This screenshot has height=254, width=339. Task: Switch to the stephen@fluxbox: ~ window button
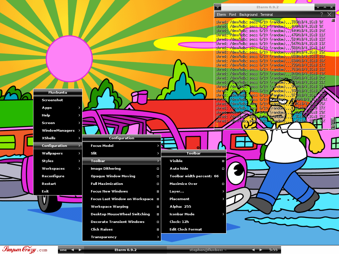click(x=208, y=250)
